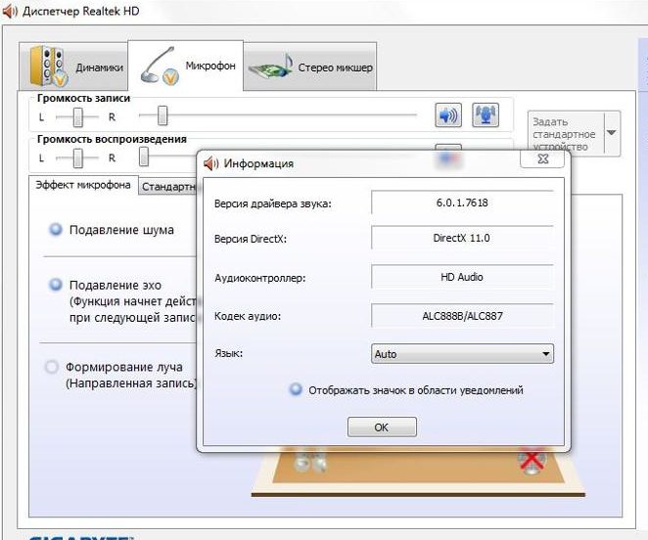The width and height of the screenshot is (648, 540).
Task: Select the Стандартный формат sub-tab
Action: point(168,187)
